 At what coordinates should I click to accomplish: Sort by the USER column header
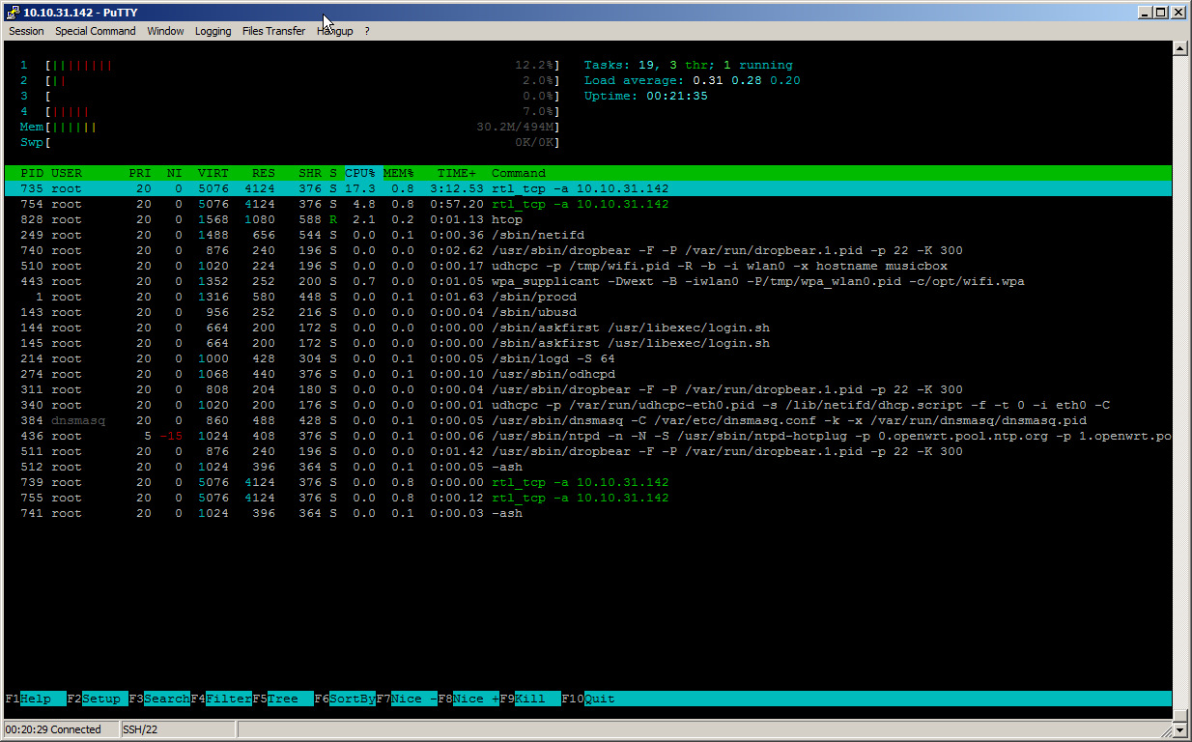(x=67, y=173)
